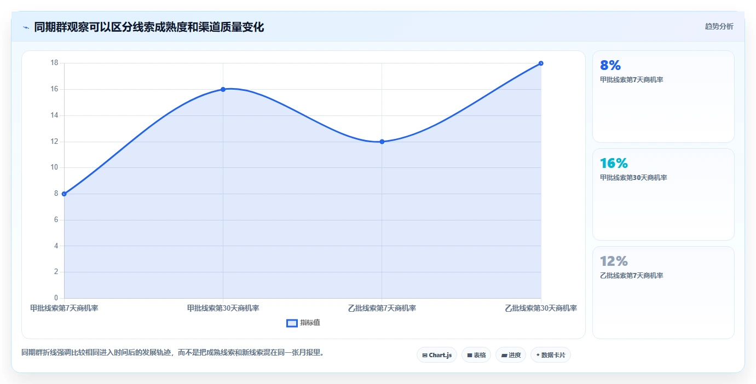Click the x-axis label 乙批线索第30天商机率
Viewport: 756px width, 384px height.
[541, 308]
